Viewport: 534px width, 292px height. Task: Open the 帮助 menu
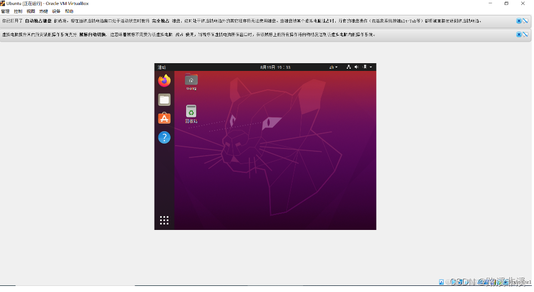click(69, 11)
